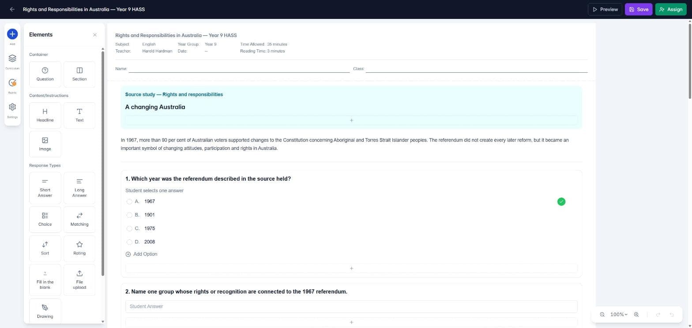This screenshot has width=692, height=328.
Task: Select radio option D 2008
Action: click(x=129, y=242)
